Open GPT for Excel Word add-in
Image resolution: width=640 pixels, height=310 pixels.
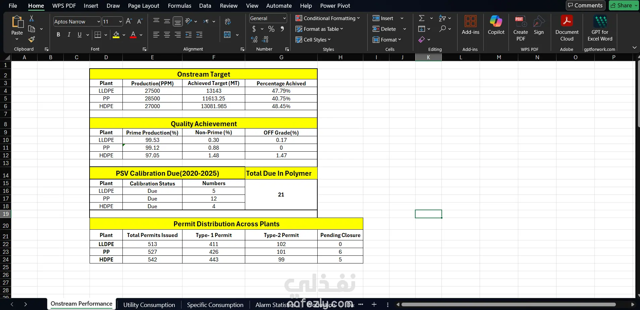(x=600, y=28)
